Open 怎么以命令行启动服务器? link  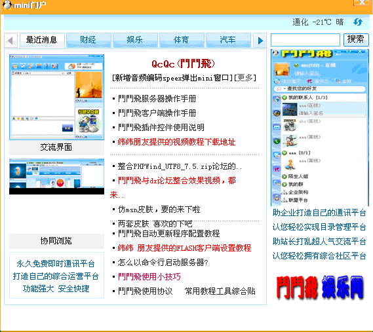163,263
